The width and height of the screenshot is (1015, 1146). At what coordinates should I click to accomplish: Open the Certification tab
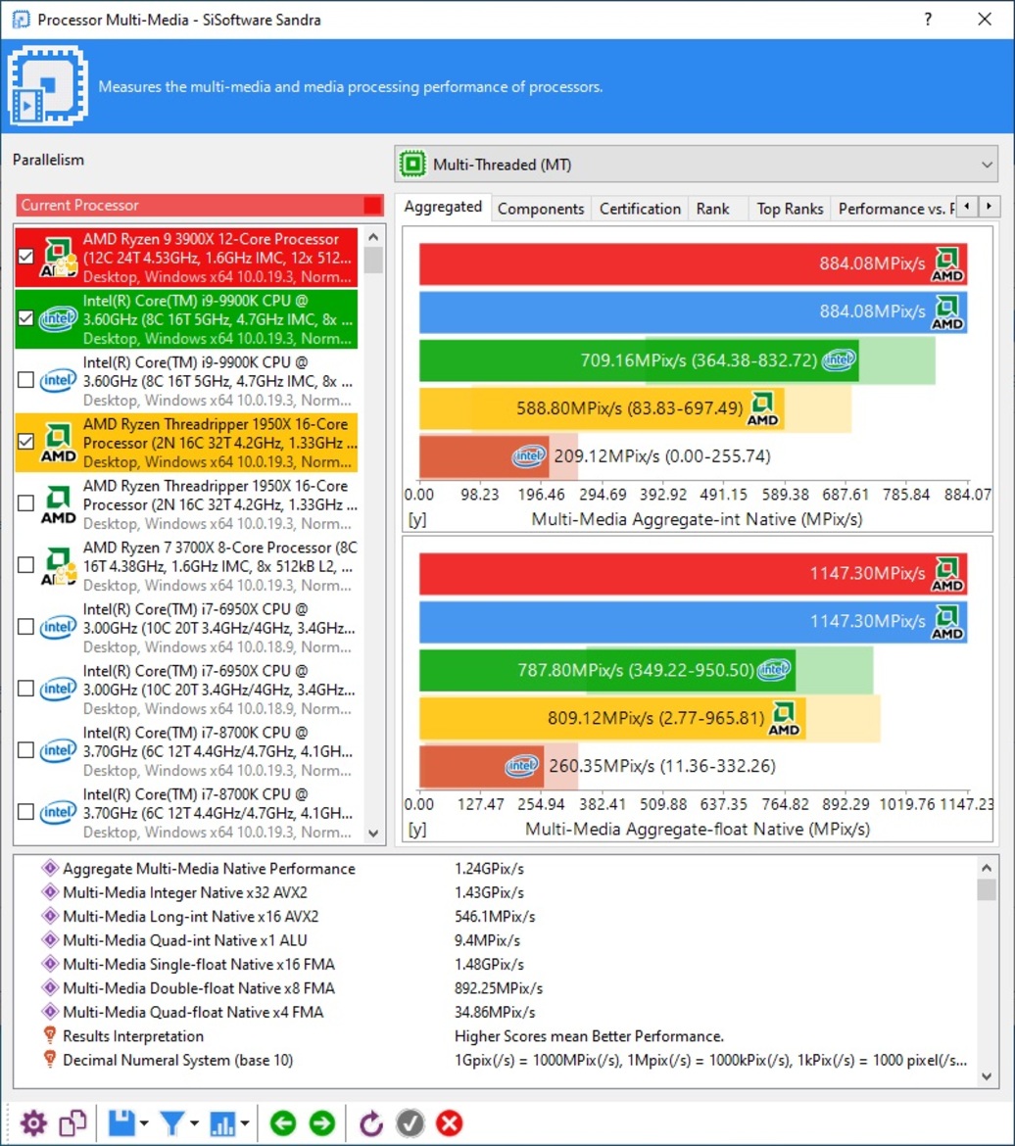click(x=640, y=209)
